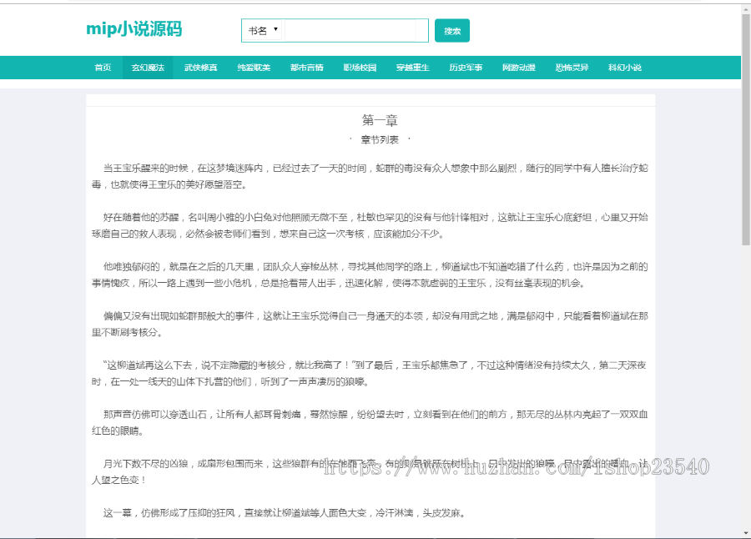
Task: Select the 职场校园 category
Action: click(359, 68)
